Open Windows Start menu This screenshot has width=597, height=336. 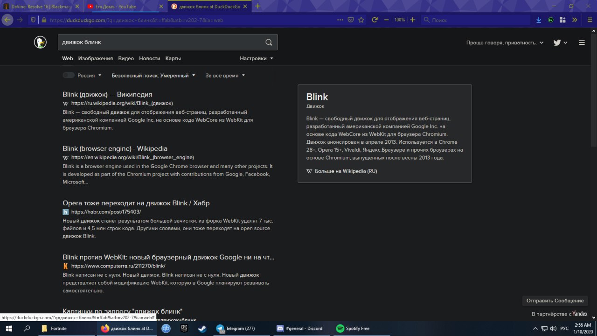pyautogui.click(x=9, y=329)
